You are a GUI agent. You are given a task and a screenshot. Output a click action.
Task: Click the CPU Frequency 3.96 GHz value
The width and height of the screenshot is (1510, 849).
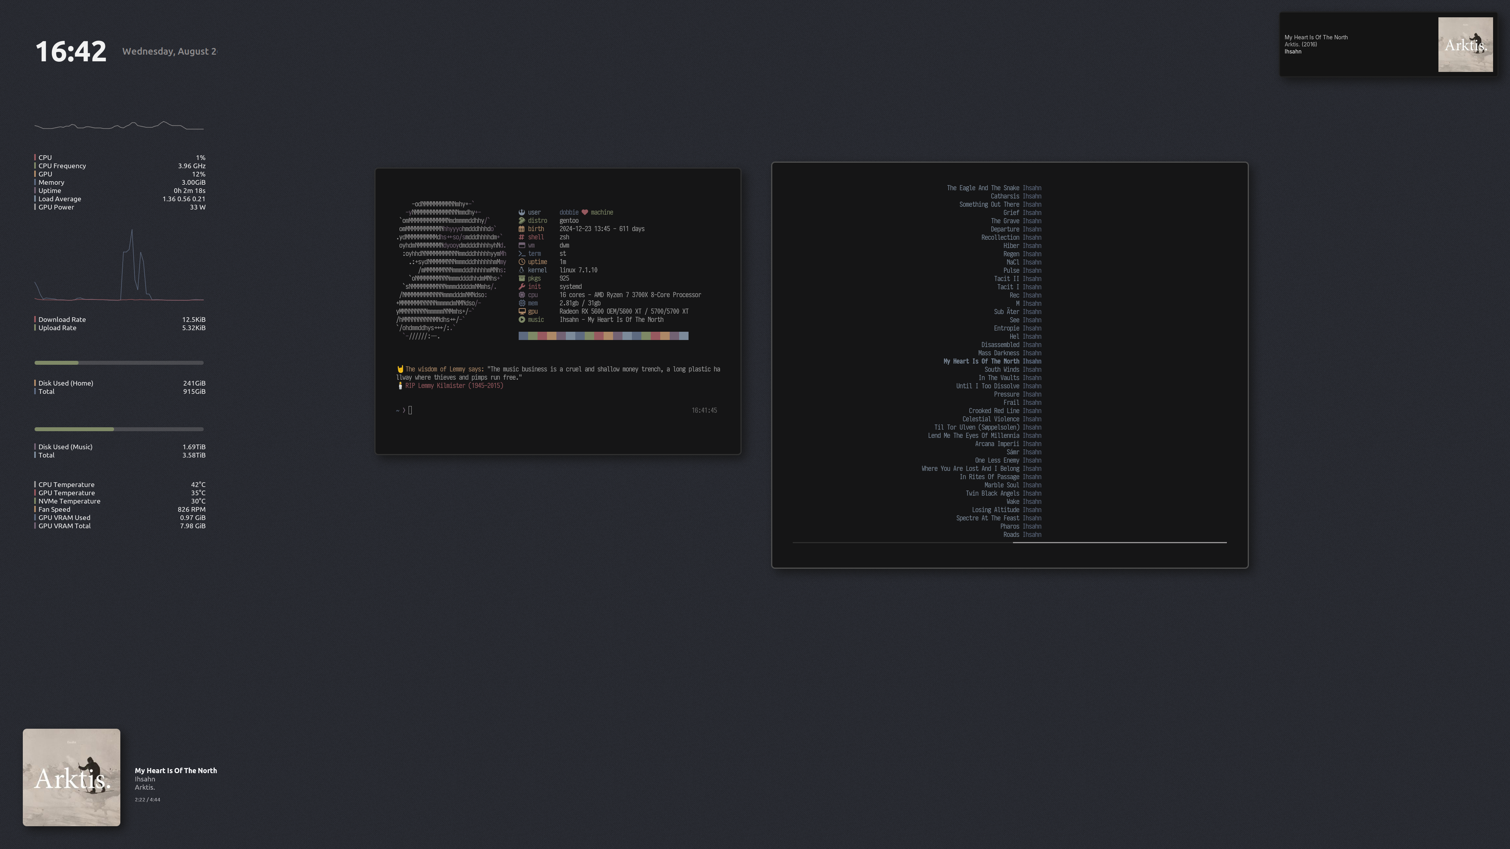192,166
